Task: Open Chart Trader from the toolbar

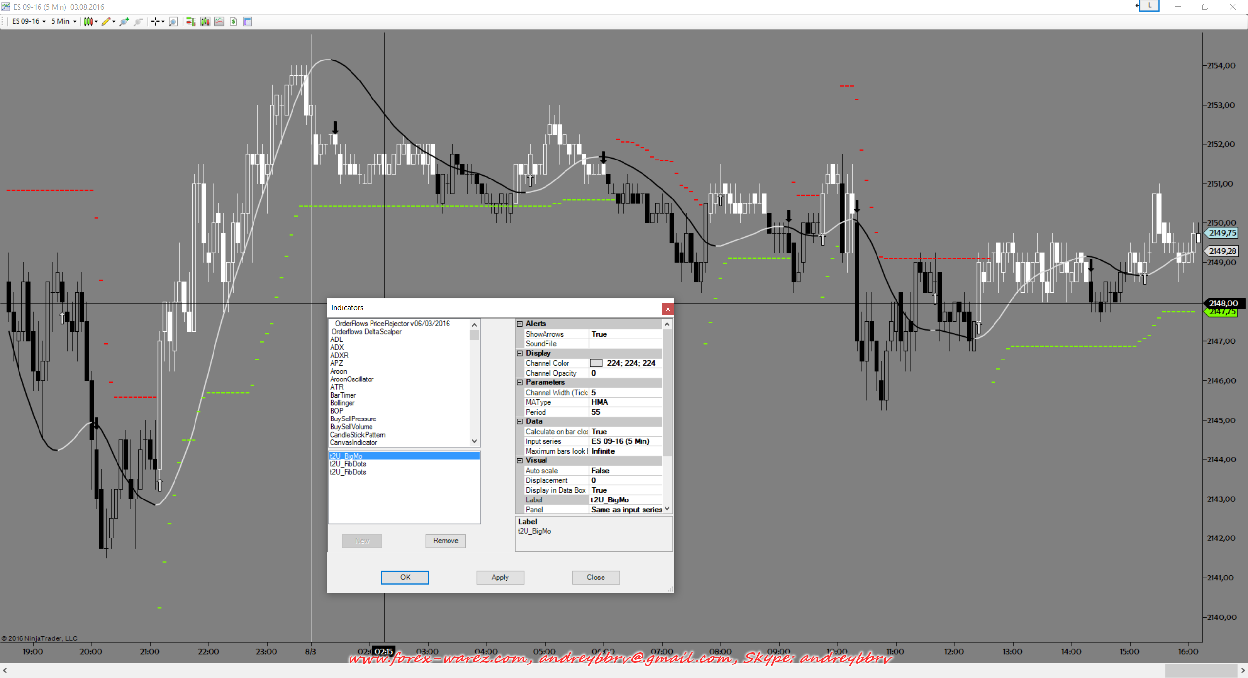Action: 191,21
